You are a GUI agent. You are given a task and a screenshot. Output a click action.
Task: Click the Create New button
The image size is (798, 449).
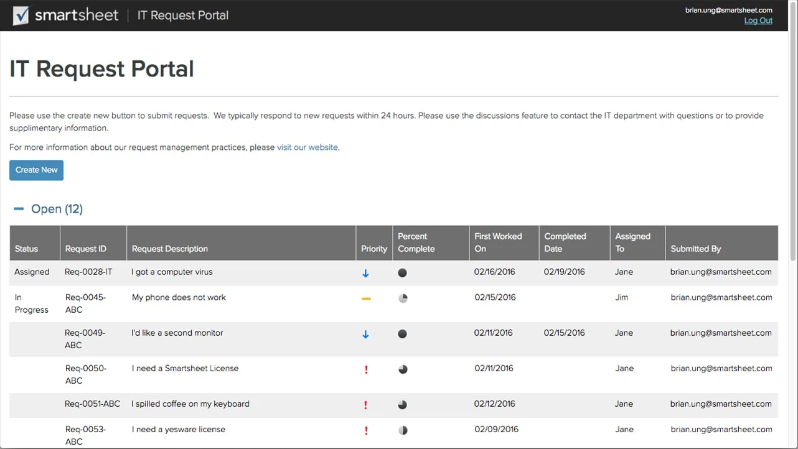36,170
